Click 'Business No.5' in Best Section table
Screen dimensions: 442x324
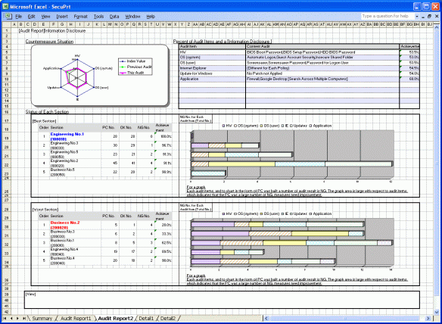[x=63, y=170]
